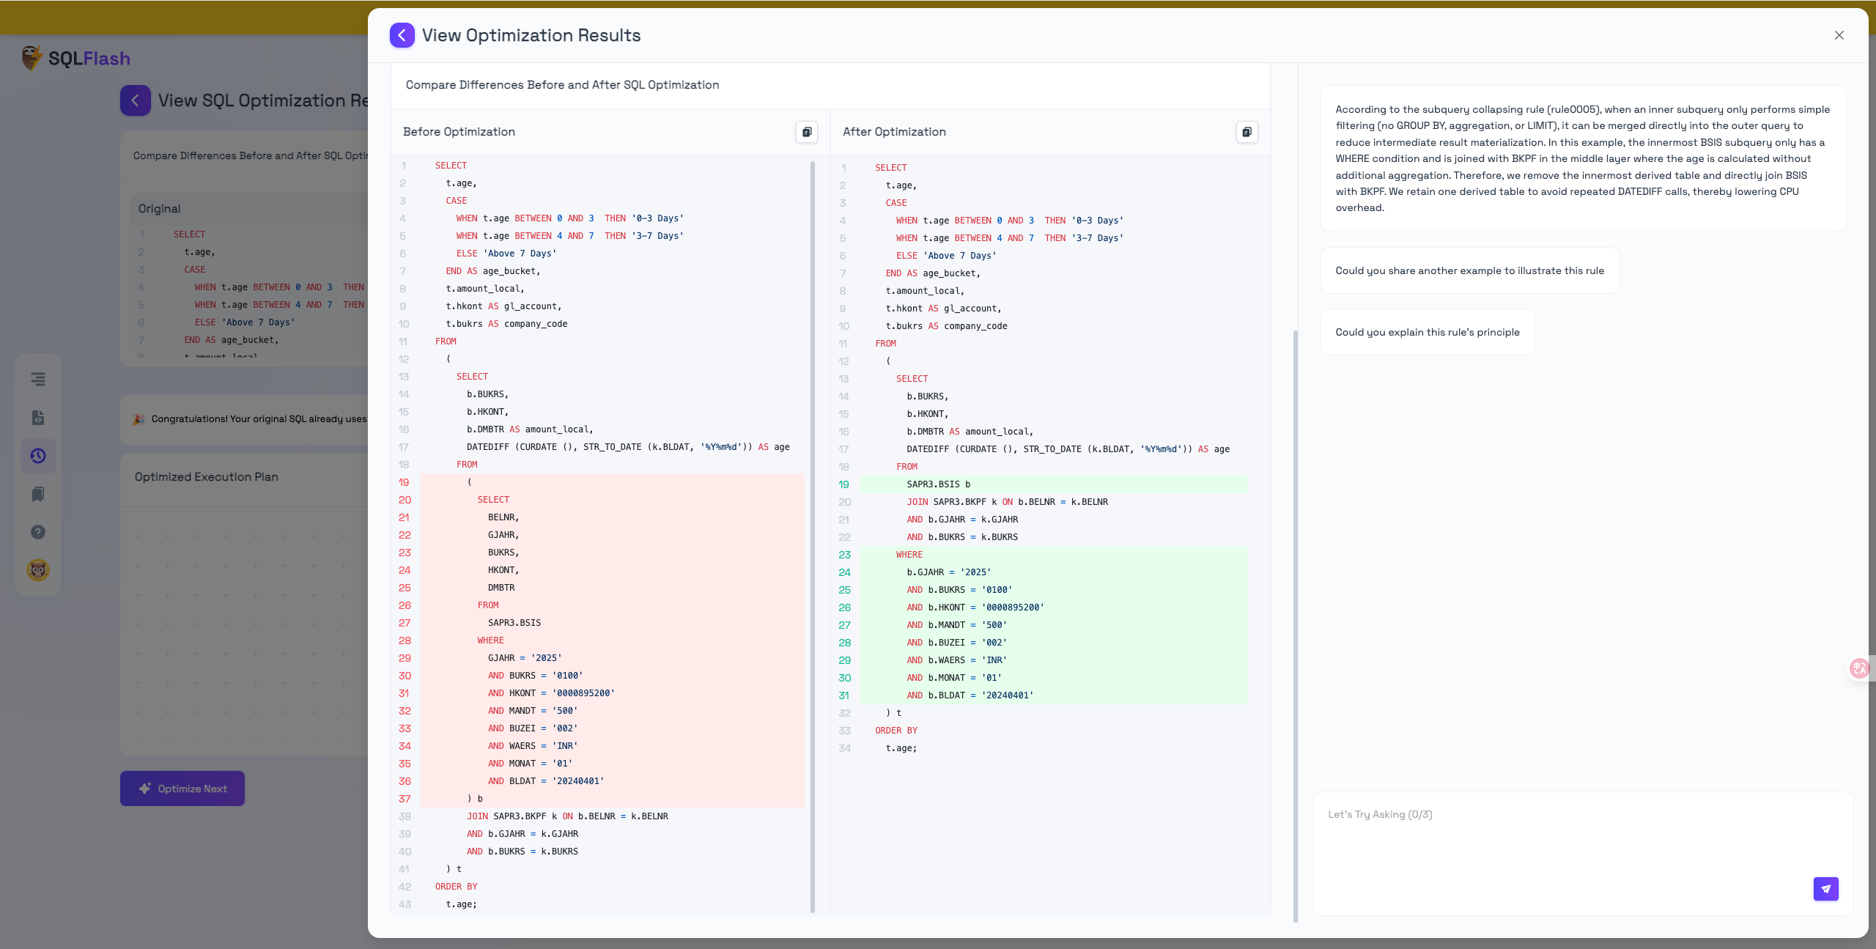
Task: Select the outline icon at sidebar top
Action: (x=37, y=380)
